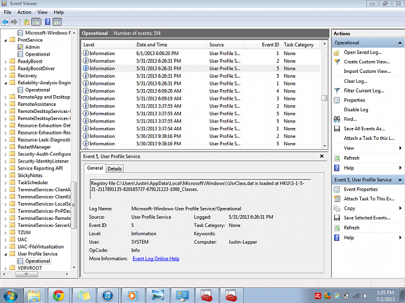This screenshot has height=303, width=405.
Task: Select the event logged 5/31/2013 6:09:20 AM
Action: [x=201, y=91]
